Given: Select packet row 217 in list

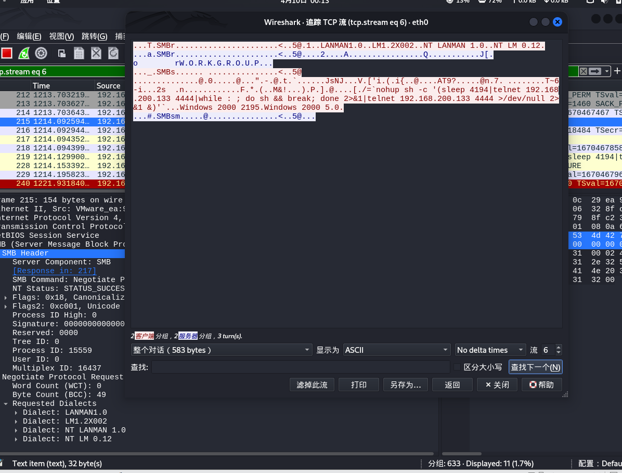Looking at the screenshot, I should (62, 139).
